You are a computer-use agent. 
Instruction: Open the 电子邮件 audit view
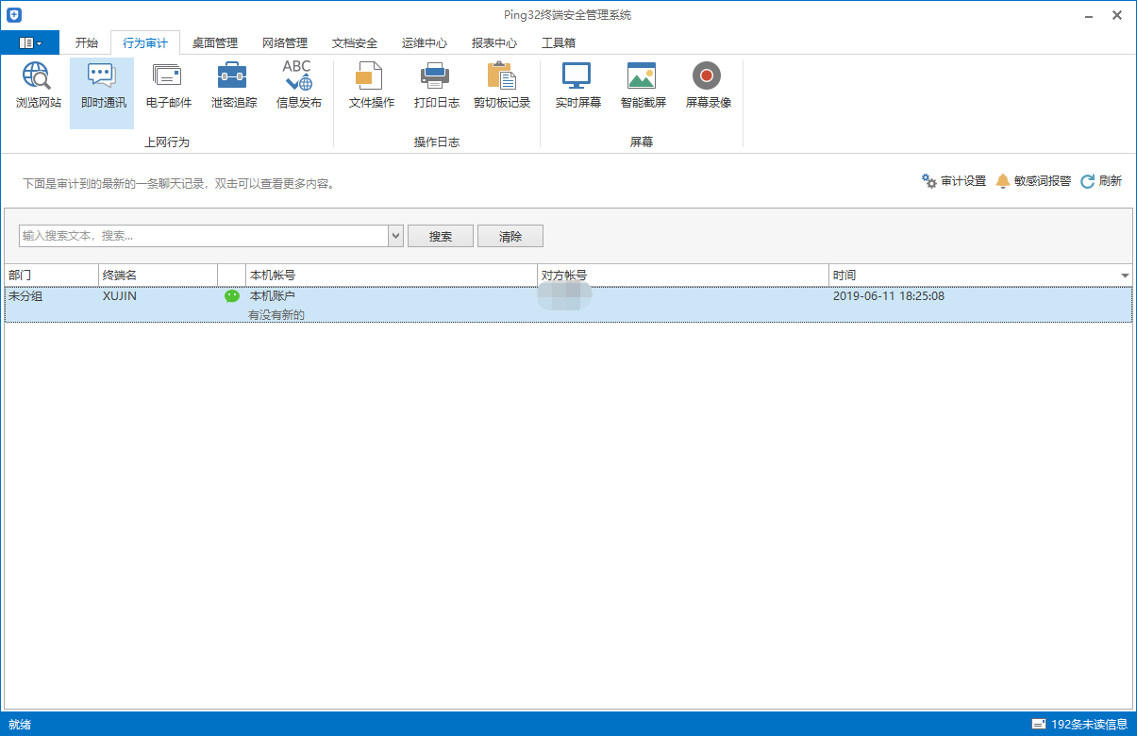168,86
